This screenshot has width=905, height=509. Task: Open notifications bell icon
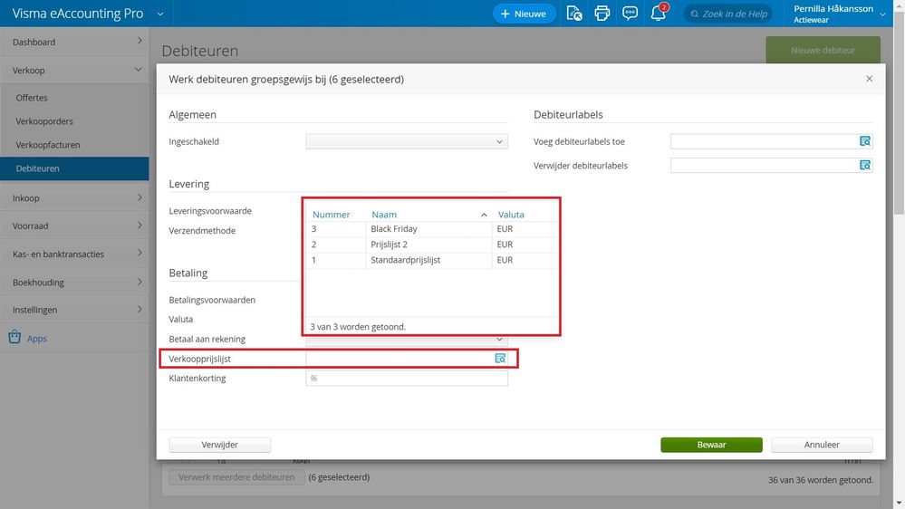coord(659,14)
